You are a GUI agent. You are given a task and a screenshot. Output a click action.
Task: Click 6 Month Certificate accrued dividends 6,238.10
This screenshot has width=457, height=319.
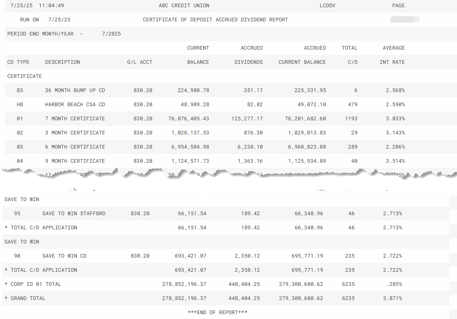250,147
